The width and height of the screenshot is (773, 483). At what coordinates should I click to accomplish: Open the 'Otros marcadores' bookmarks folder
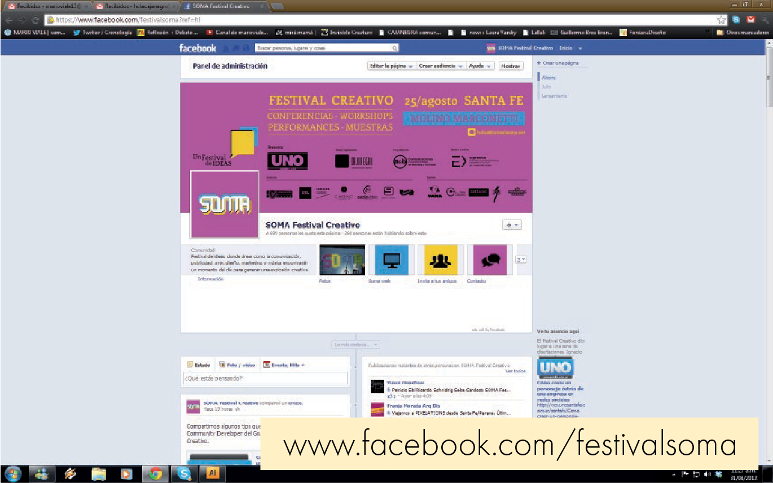[743, 33]
